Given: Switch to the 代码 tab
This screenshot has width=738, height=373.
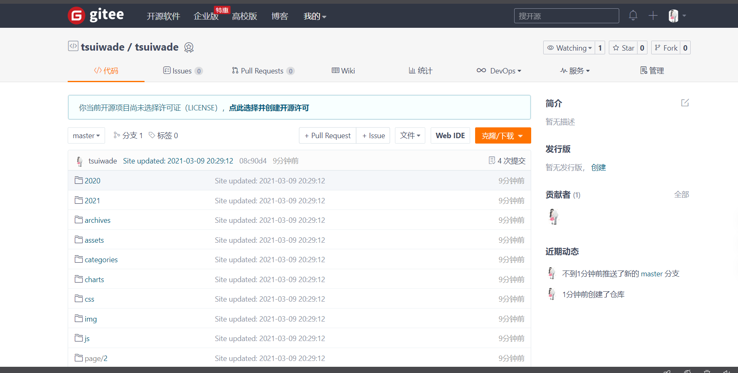Looking at the screenshot, I should pyautogui.click(x=106, y=71).
